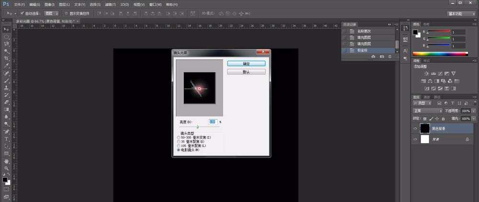The image size is (479, 202).
Task: Hide the 黑色背景 layer
Action: pyautogui.click(x=415, y=128)
